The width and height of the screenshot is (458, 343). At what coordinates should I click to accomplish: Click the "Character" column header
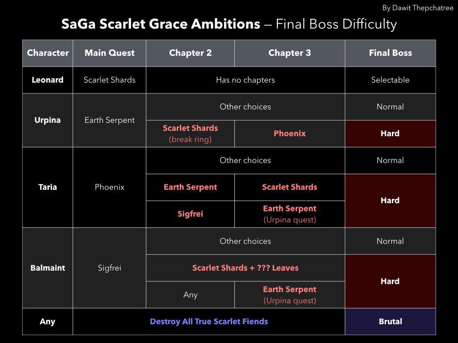[x=48, y=53]
